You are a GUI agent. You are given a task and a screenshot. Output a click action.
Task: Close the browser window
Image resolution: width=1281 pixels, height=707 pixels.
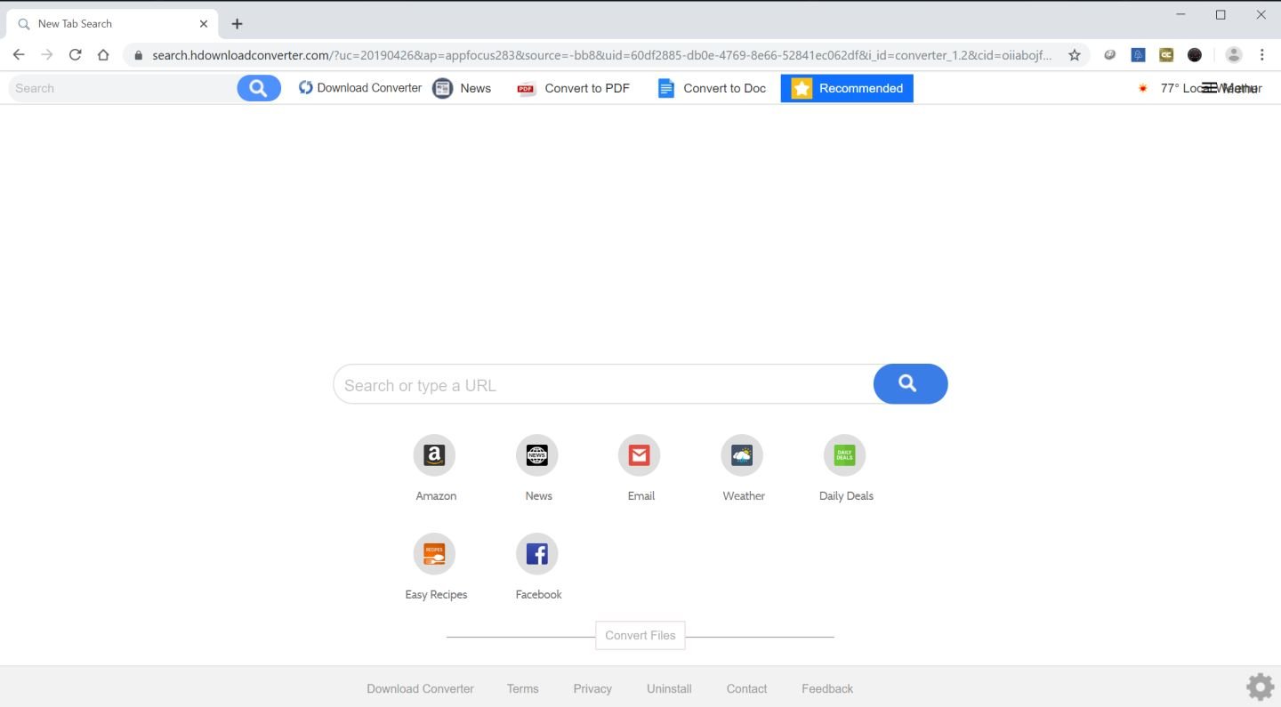tap(1261, 14)
